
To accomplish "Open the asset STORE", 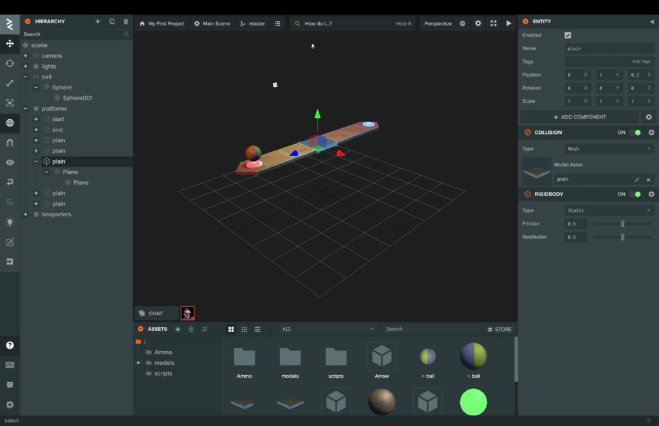I will tap(499, 329).
